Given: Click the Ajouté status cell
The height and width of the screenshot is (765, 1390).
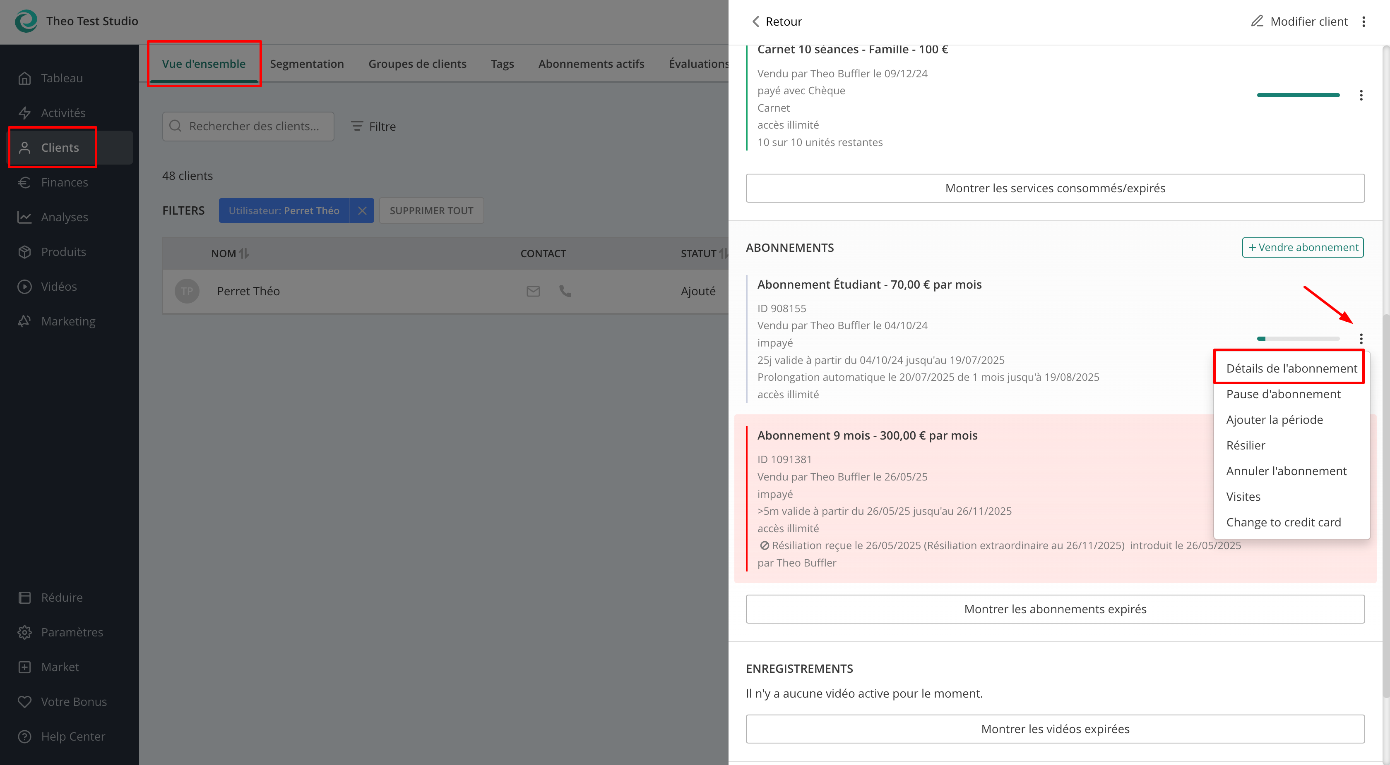Looking at the screenshot, I should [698, 291].
